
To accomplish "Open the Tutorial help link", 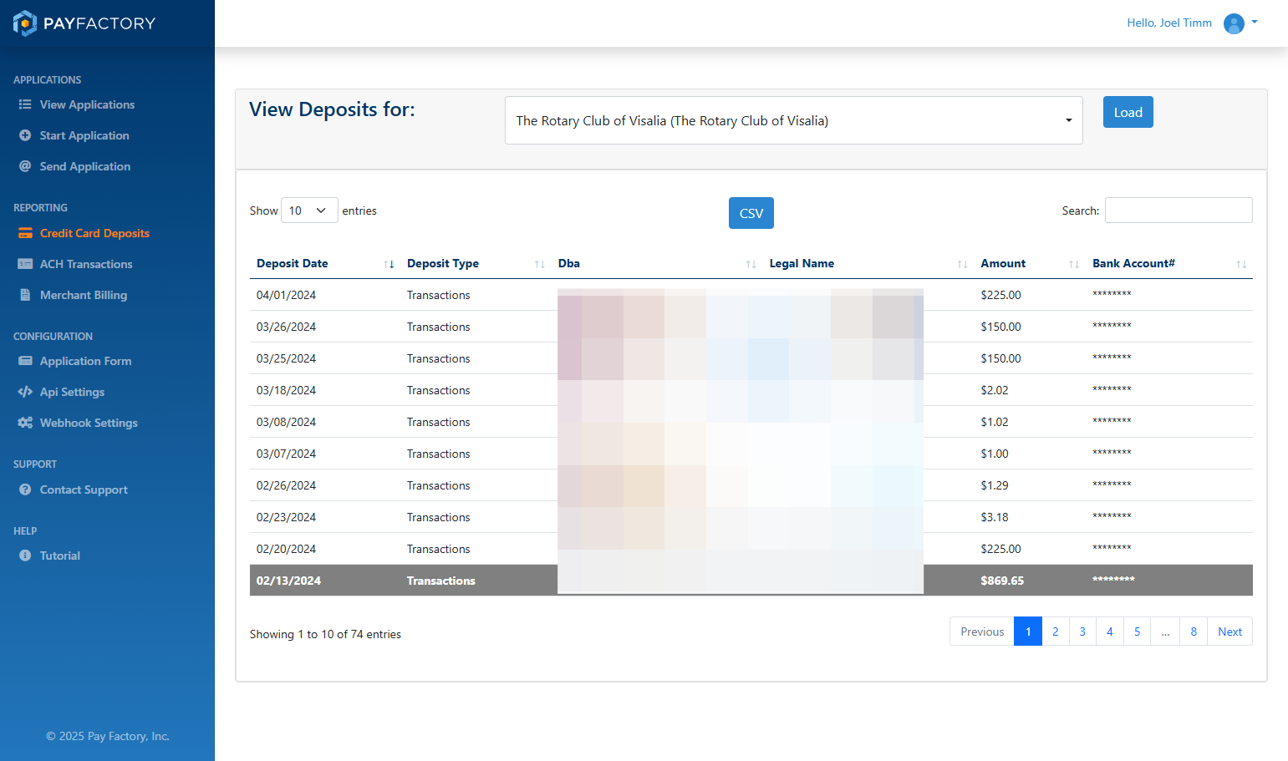I will point(60,556).
